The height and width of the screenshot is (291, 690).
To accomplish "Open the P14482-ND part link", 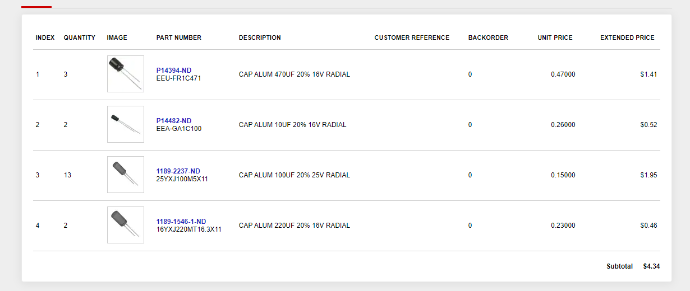I will coord(173,121).
